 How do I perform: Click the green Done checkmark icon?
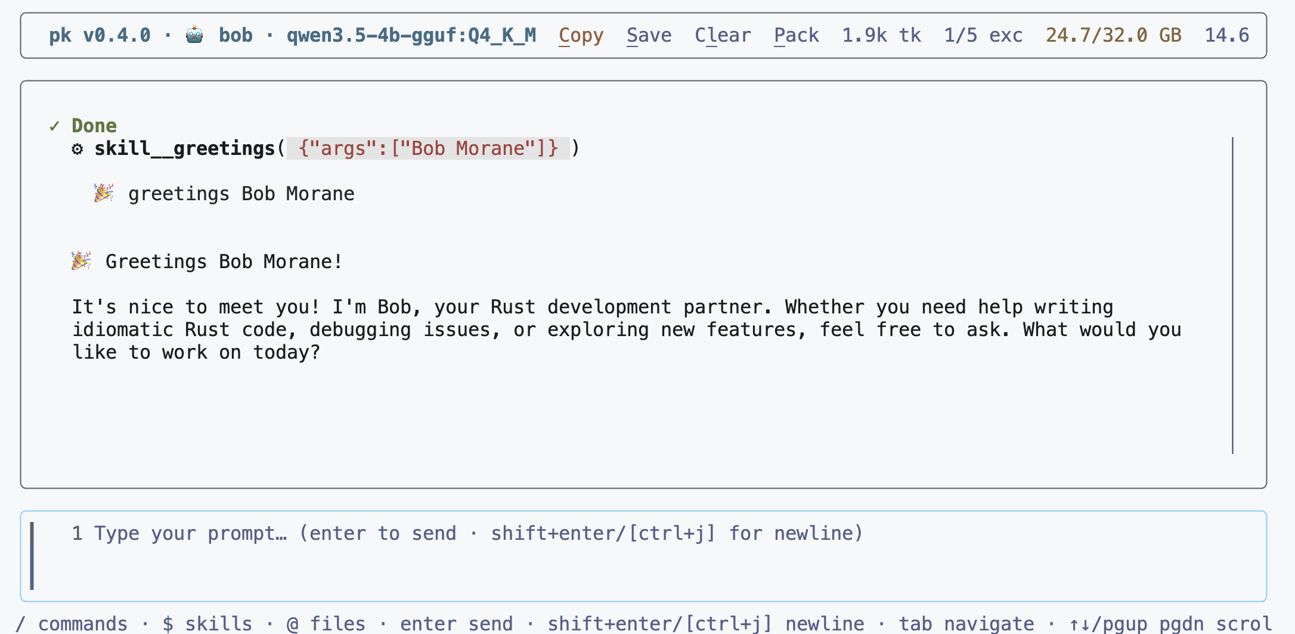[x=55, y=126]
